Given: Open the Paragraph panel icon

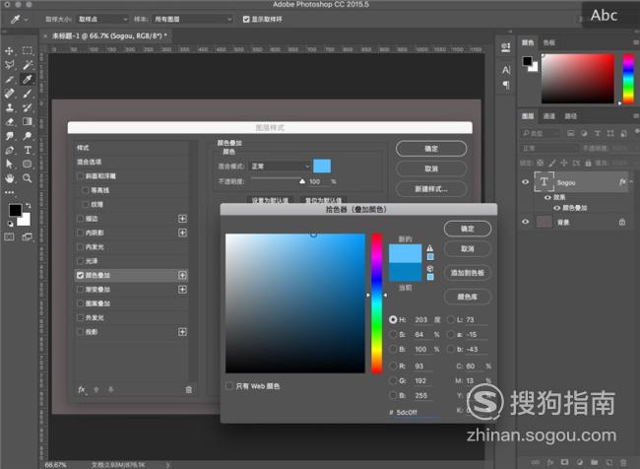Looking at the screenshot, I should point(506,85).
